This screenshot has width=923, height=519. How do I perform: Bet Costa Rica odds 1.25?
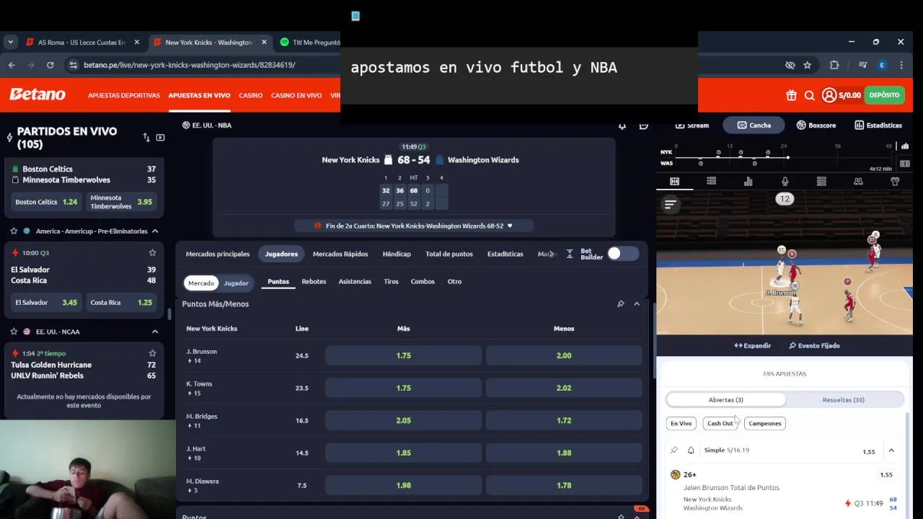[121, 303]
